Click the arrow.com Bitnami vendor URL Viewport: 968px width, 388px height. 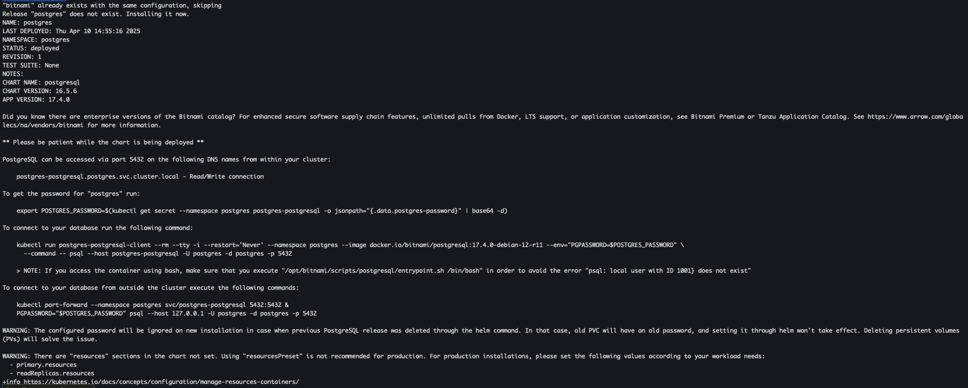point(915,117)
